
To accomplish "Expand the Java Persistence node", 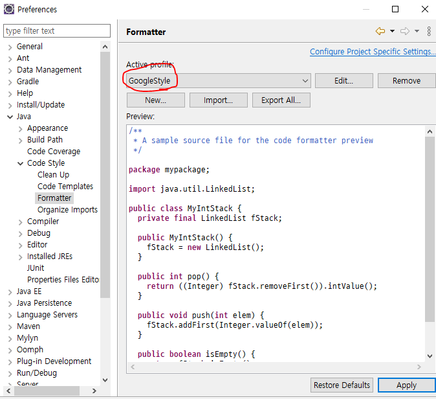I will point(10,304).
